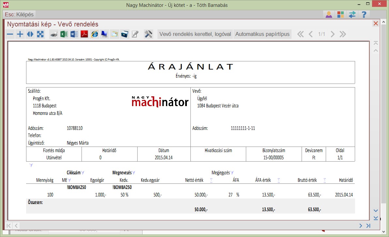Close the Nyomtatási kép preview panel
The width and height of the screenshot is (389, 237).
(376, 24)
